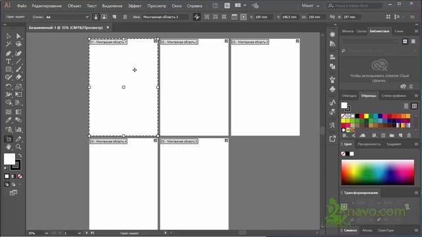The height and width of the screenshot is (237, 422).
Task: Select the Type tool
Action: click(9, 61)
